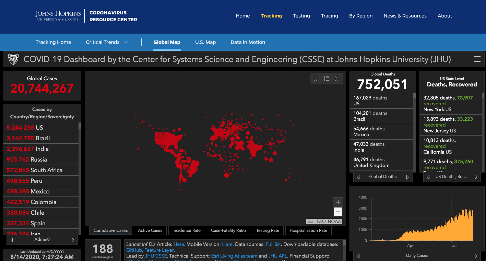The height and width of the screenshot is (261, 486).
Task: Open the Tracing section
Action: [330, 16]
